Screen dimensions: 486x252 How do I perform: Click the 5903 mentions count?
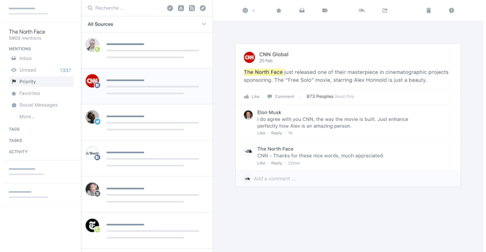point(25,38)
